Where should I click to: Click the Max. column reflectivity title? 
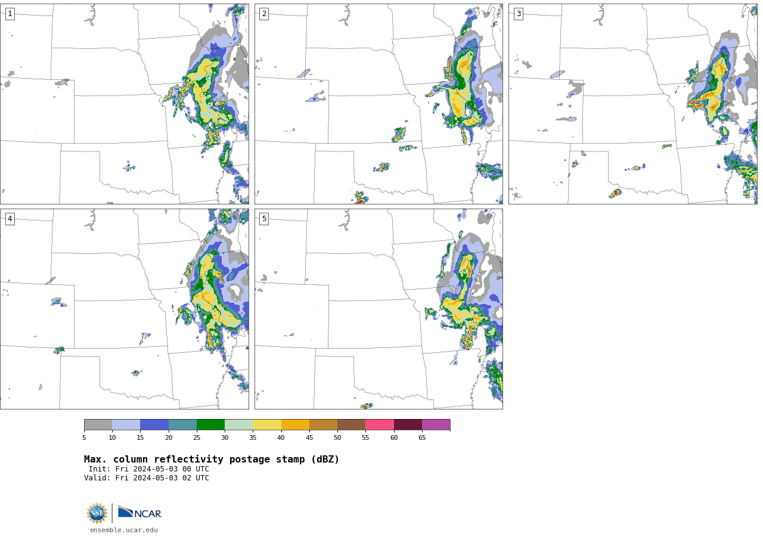[x=212, y=460]
